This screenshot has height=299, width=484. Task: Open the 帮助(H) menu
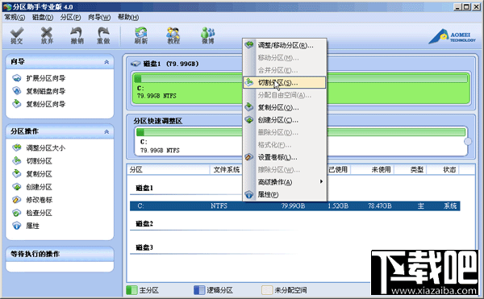[128, 17]
